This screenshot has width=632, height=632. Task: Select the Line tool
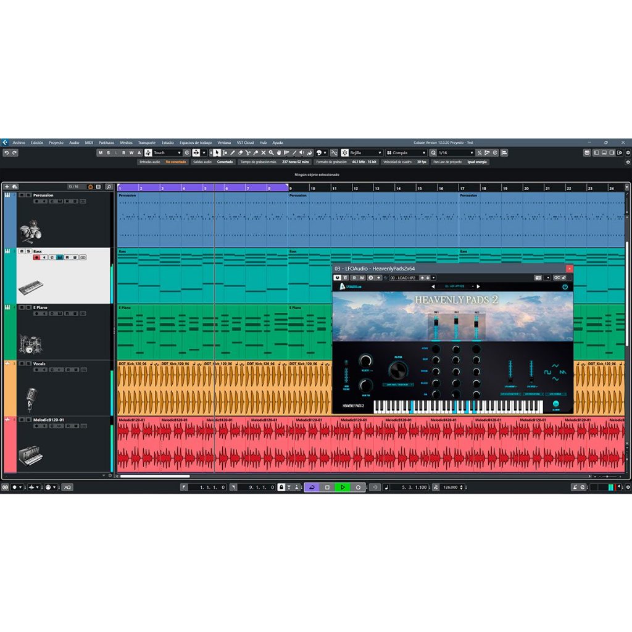(294, 153)
